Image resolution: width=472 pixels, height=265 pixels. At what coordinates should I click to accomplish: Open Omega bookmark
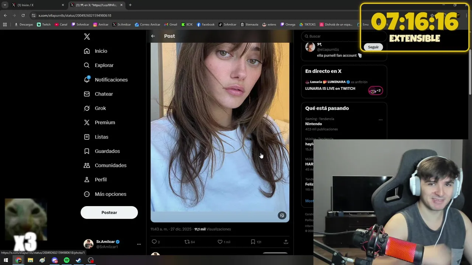pyautogui.click(x=288, y=25)
